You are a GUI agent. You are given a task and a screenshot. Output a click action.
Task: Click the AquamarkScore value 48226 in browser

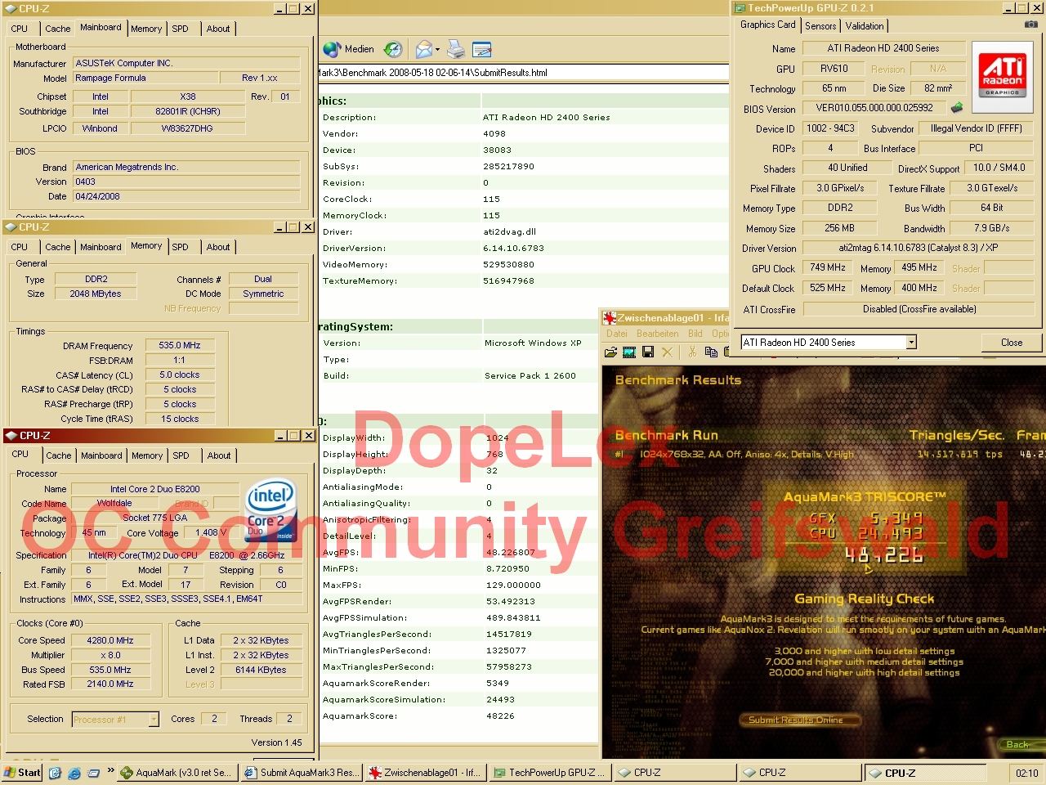tap(500, 716)
